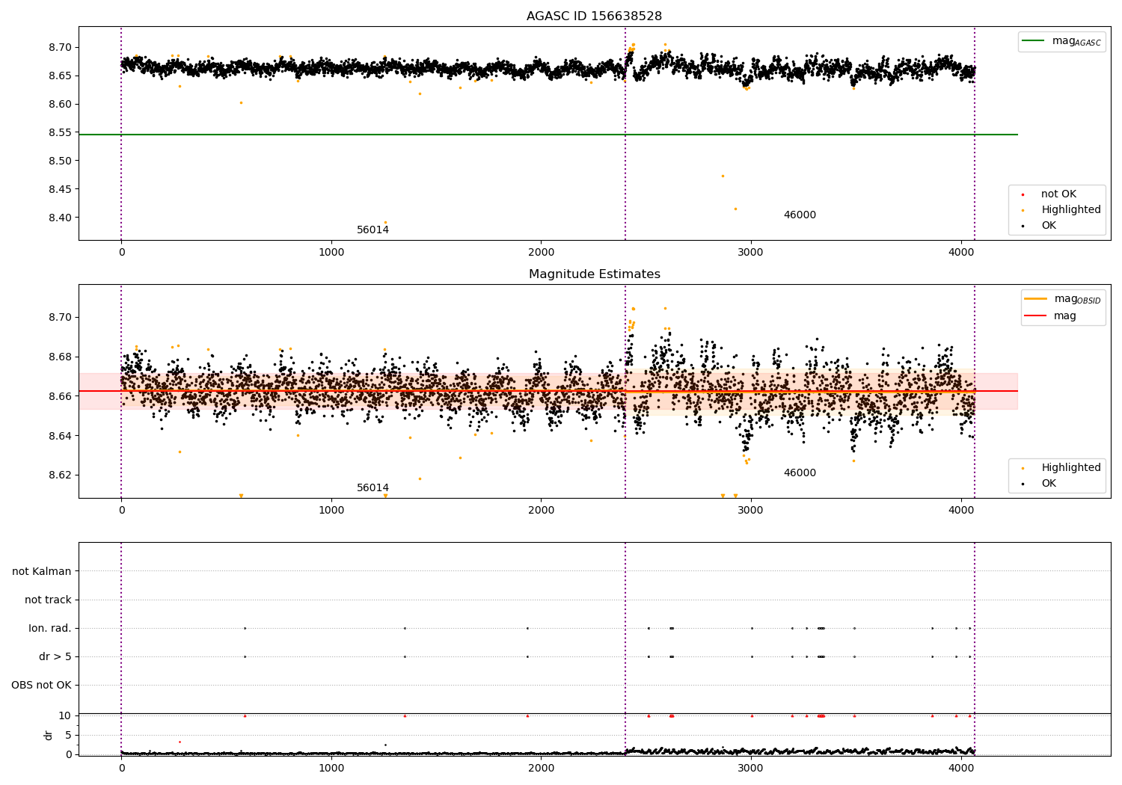Click the 'Ion. rad.' axis label
Screen dimensions: 1122x785
coord(50,629)
